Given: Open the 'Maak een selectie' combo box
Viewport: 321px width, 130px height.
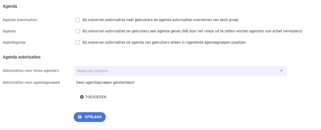Looking at the screenshot, I should coord(180,71).
